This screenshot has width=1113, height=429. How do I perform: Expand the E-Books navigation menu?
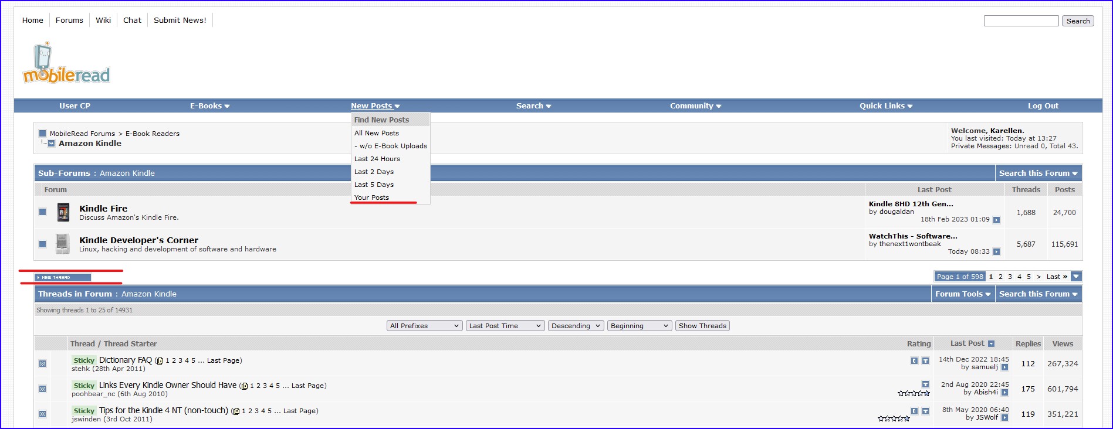pos(209,106)
